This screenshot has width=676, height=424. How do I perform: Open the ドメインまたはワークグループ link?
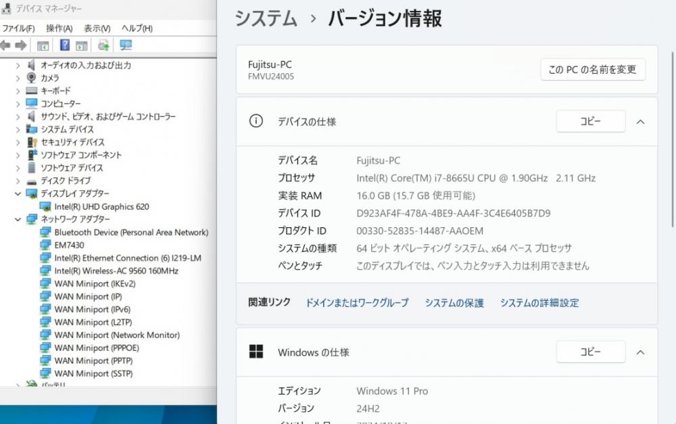(x=357, y=303)
